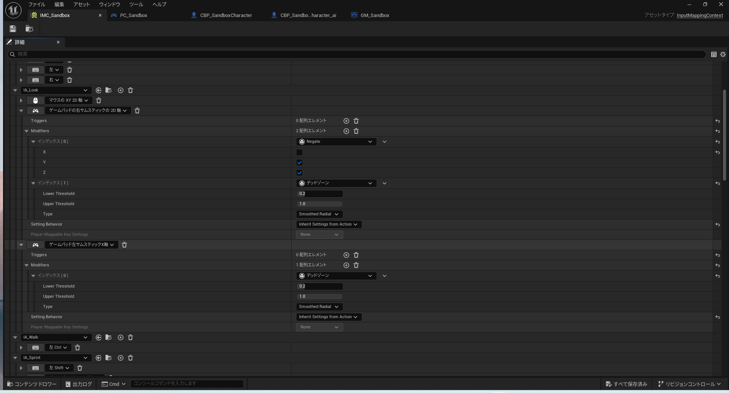The image size is (729, 393).
Task: Open the ウィンドウ menu
Action: pyautogui.click(x=109, y=5)
